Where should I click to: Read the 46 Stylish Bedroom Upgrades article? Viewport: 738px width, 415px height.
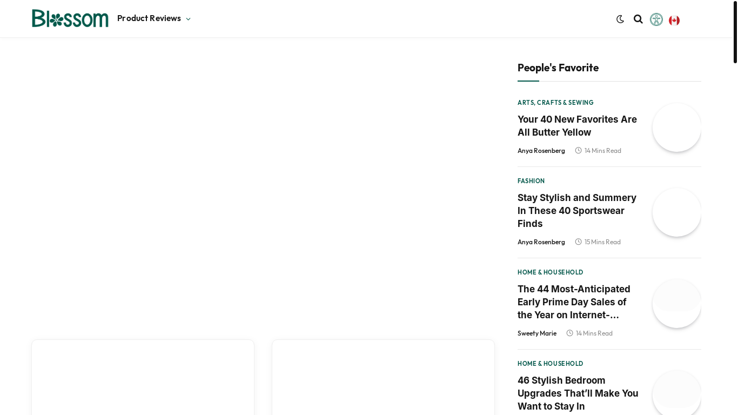pyautogui.click(x=578, y=393)
